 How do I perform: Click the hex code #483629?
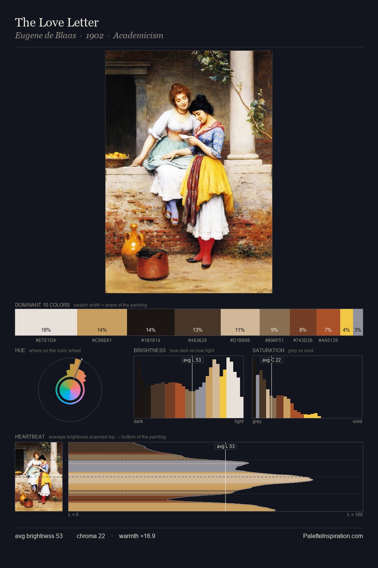click(x=197, y=340)
